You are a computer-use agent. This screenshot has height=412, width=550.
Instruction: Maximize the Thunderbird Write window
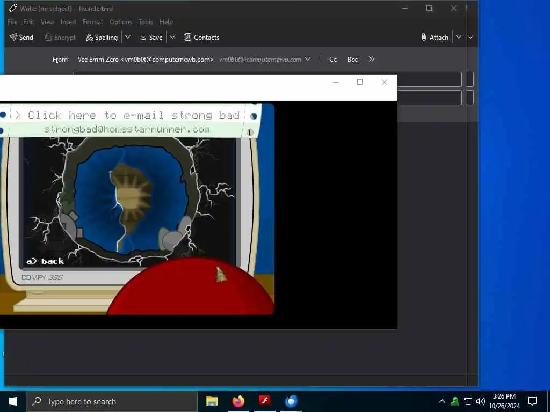[x=429, y=8]
